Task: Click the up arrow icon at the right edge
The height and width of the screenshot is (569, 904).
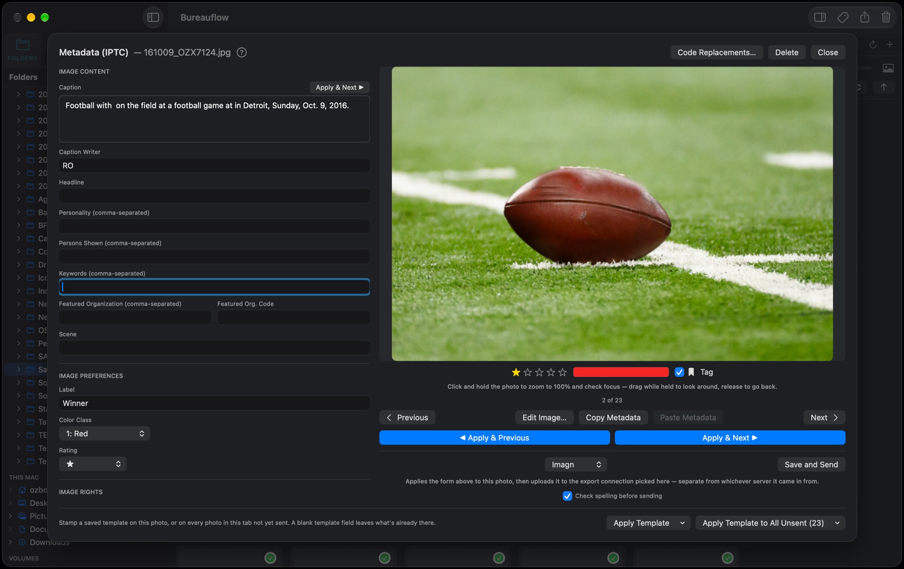Action: pos(883,87)
